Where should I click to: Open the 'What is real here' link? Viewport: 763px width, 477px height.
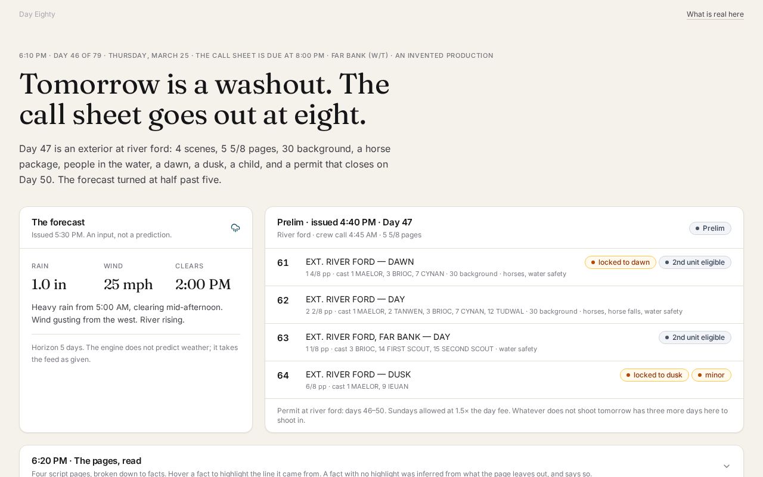tap(715, 14)
